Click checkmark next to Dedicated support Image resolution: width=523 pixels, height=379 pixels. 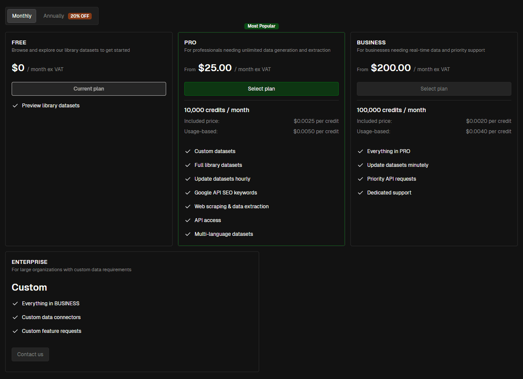click(x=360, y=193)
